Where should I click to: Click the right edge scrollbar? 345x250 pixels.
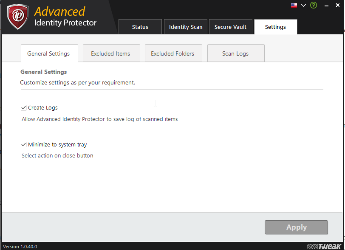[342, 127]
